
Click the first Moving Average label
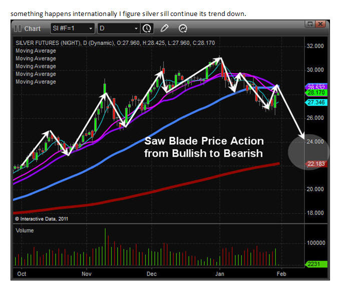click(x=36, y=51)
